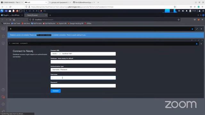The height and width of the screenshot is (115, 205).
Task: Expand the top query editor to fullscreen
Action: [197, 29]
